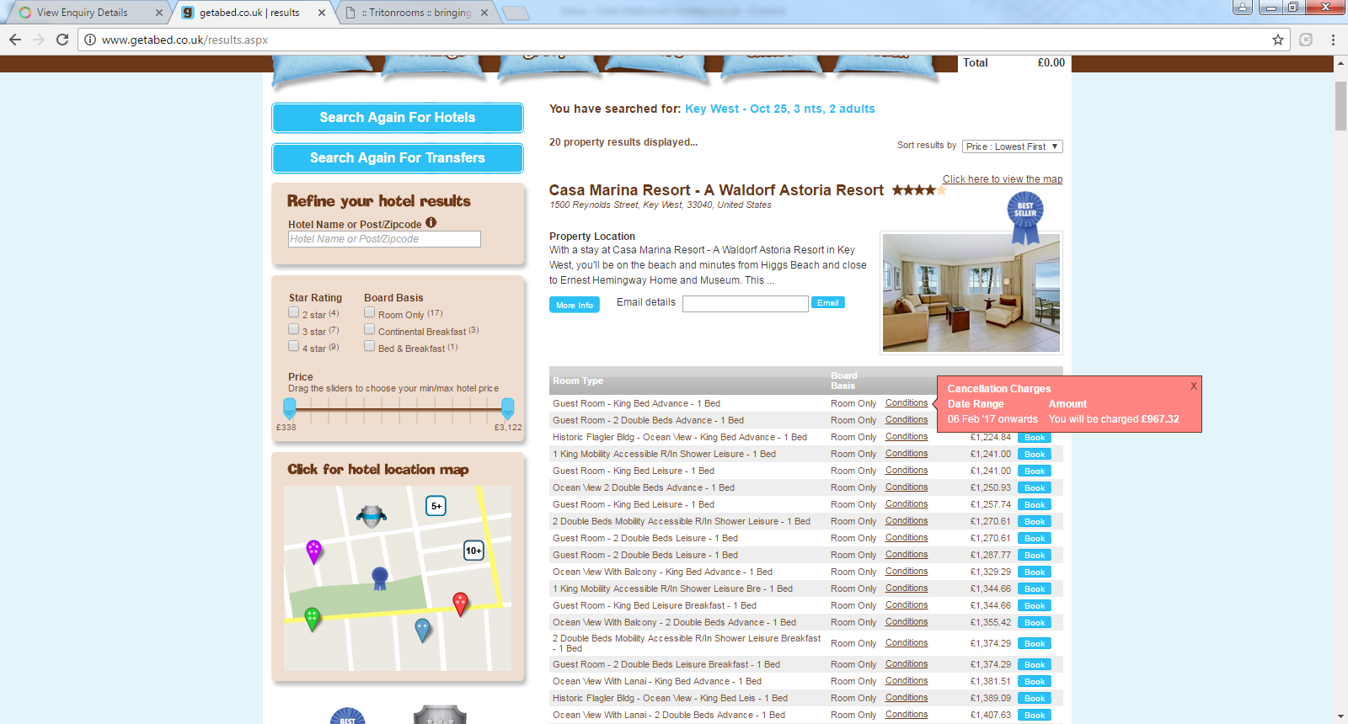Open the 10+ cluster marker on the map
Viewport: 1348px width, 724px height.
[473, 551]
